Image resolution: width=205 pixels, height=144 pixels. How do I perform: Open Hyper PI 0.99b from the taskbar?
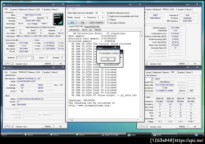113,135
